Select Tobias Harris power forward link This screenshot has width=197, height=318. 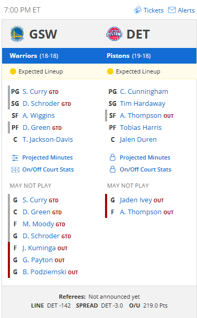pos(141,128)
